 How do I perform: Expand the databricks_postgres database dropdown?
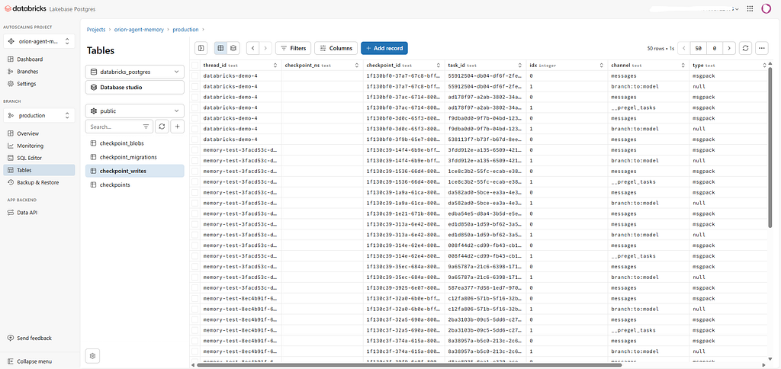[134, 72]
